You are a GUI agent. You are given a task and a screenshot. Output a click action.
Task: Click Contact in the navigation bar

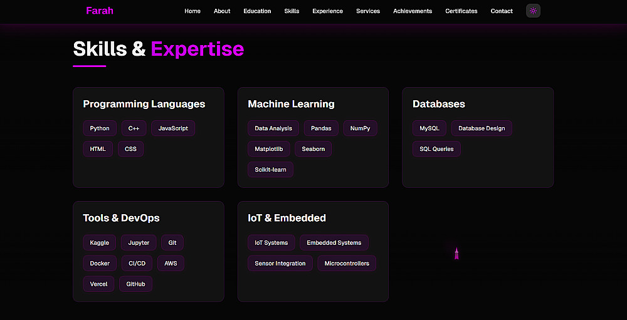[502, 11]
